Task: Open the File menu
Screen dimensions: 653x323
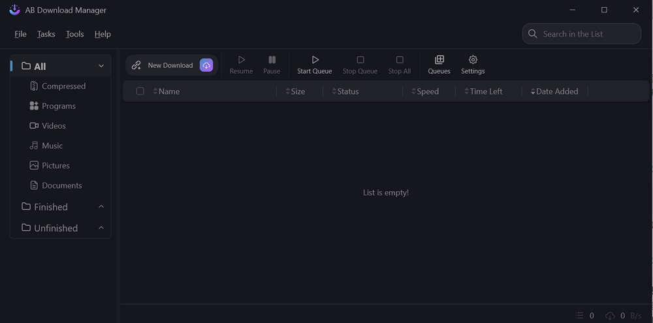Action: [x=20, y=34]
